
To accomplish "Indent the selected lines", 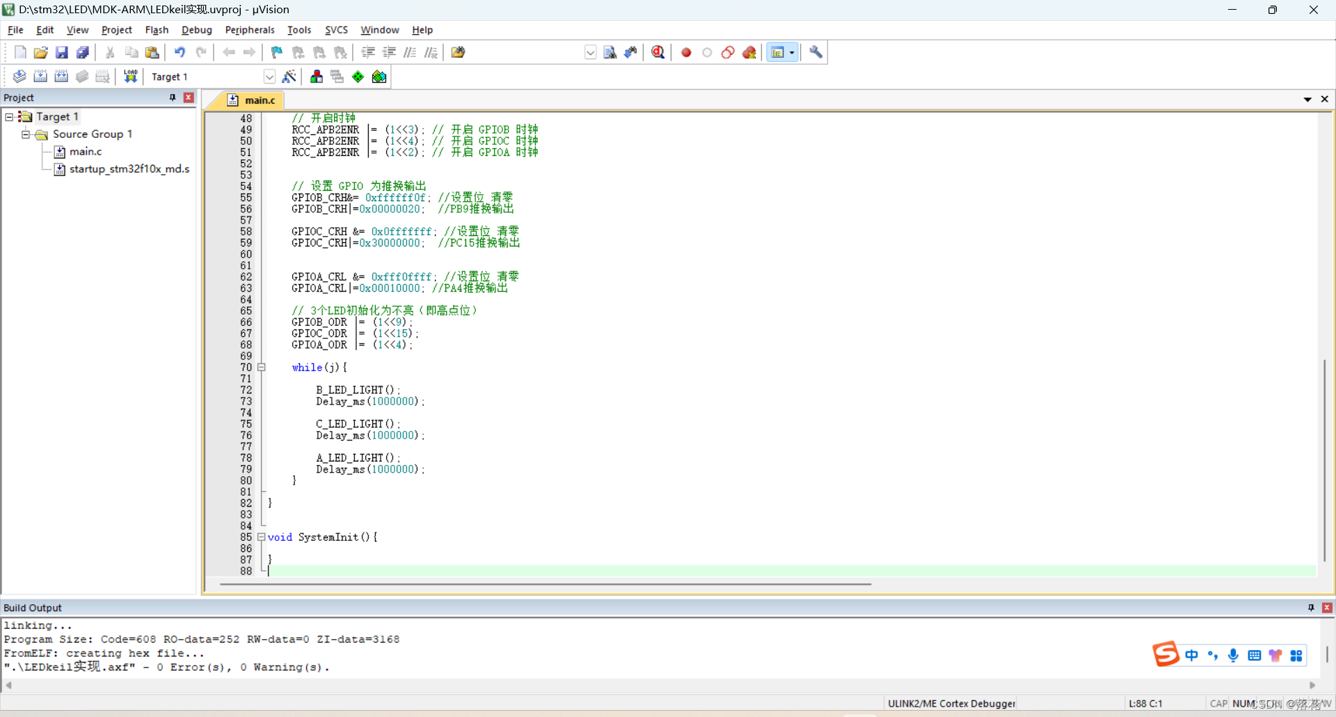I will [x=368, y=52].
